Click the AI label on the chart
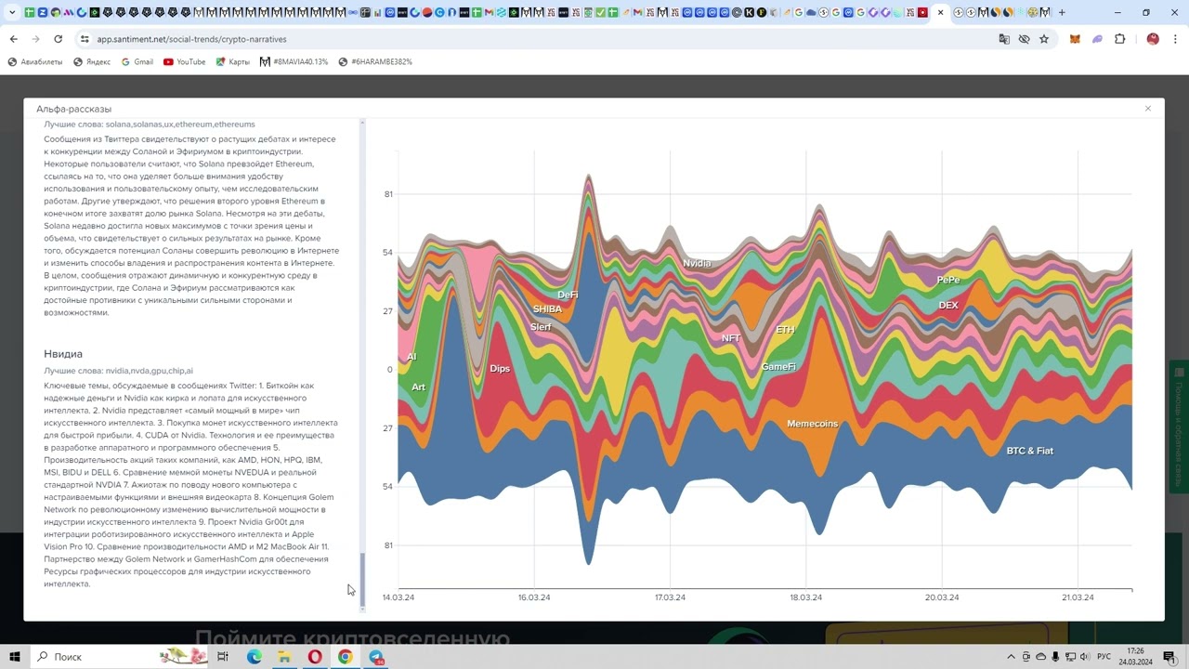This screenshot has height=669, width=1189. [412, 357]
